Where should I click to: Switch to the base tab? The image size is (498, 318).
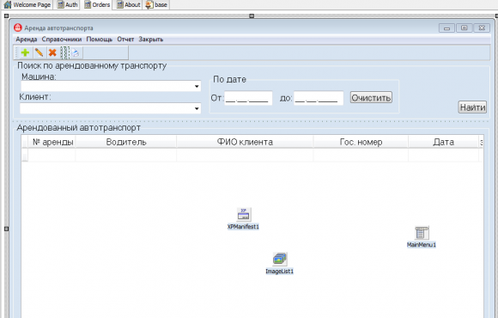point(156,5)
